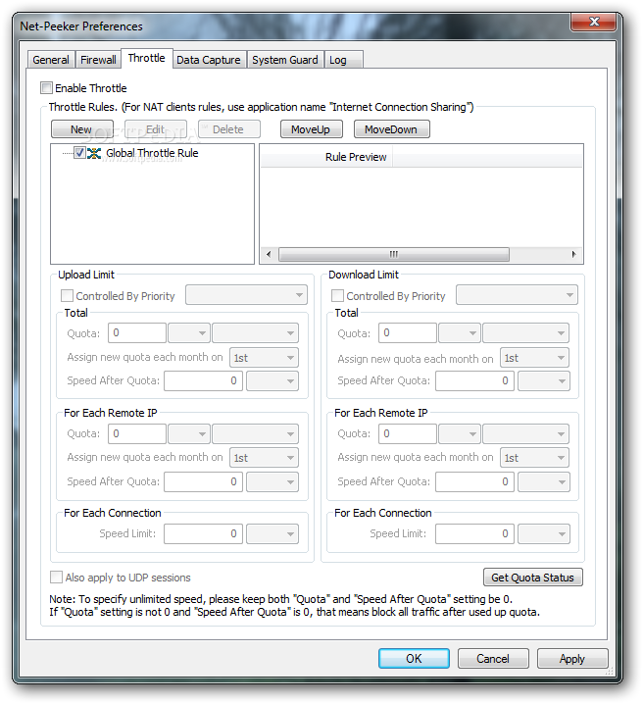Open Download Controlled By Priority dropdown

(x=517, y=295)
